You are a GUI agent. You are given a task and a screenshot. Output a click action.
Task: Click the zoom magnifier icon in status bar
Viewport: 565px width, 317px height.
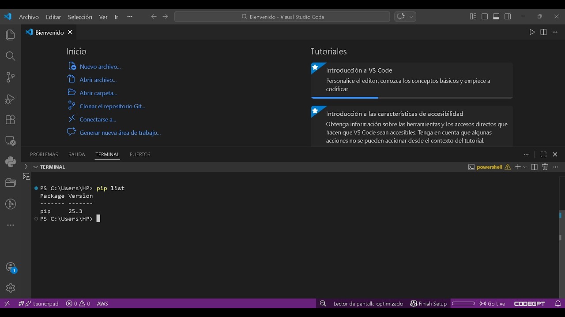(323, 303)
